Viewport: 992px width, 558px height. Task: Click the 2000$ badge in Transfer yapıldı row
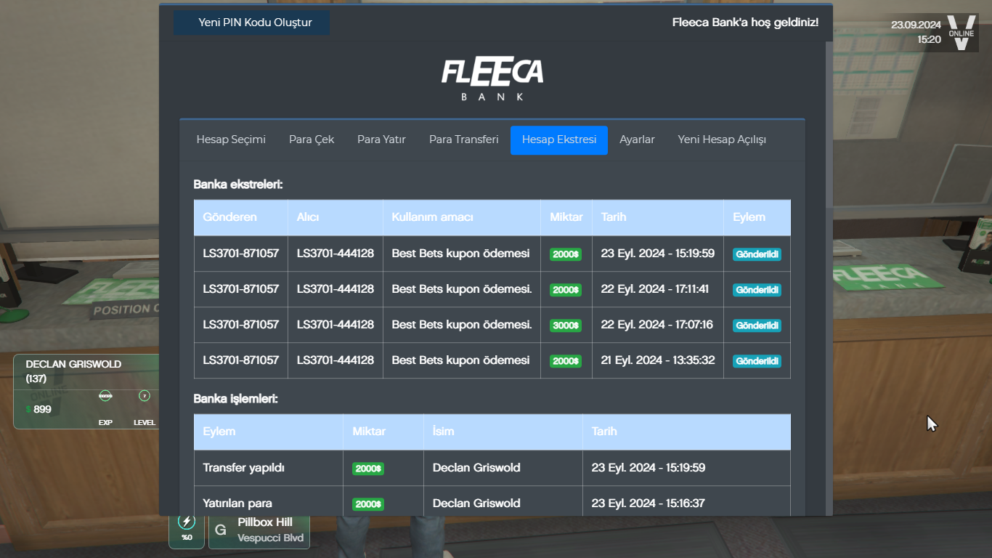(368, 469)
